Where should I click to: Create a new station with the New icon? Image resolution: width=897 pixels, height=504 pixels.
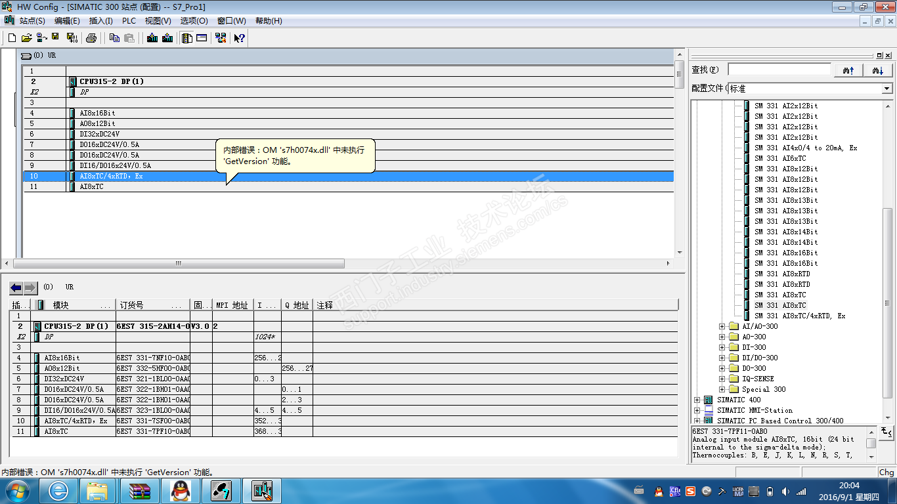pyautogui.click(x=11, y=38)
